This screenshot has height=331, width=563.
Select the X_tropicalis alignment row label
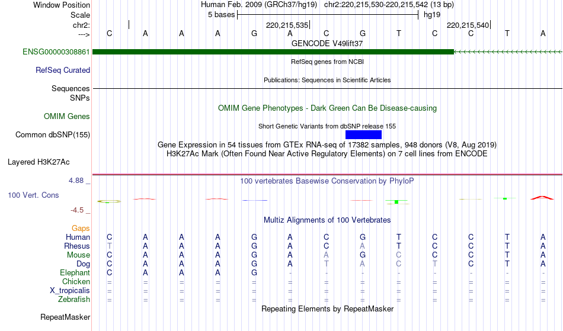[x=70, y=291]
